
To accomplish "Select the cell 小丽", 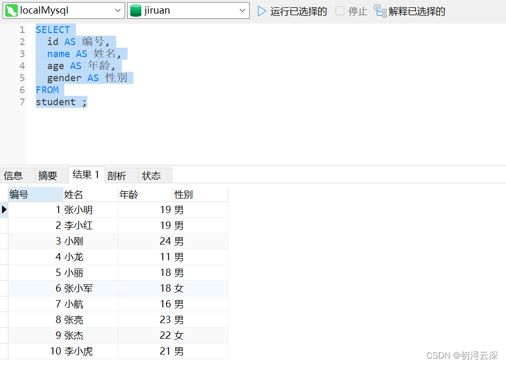I will tap(91, 273).
